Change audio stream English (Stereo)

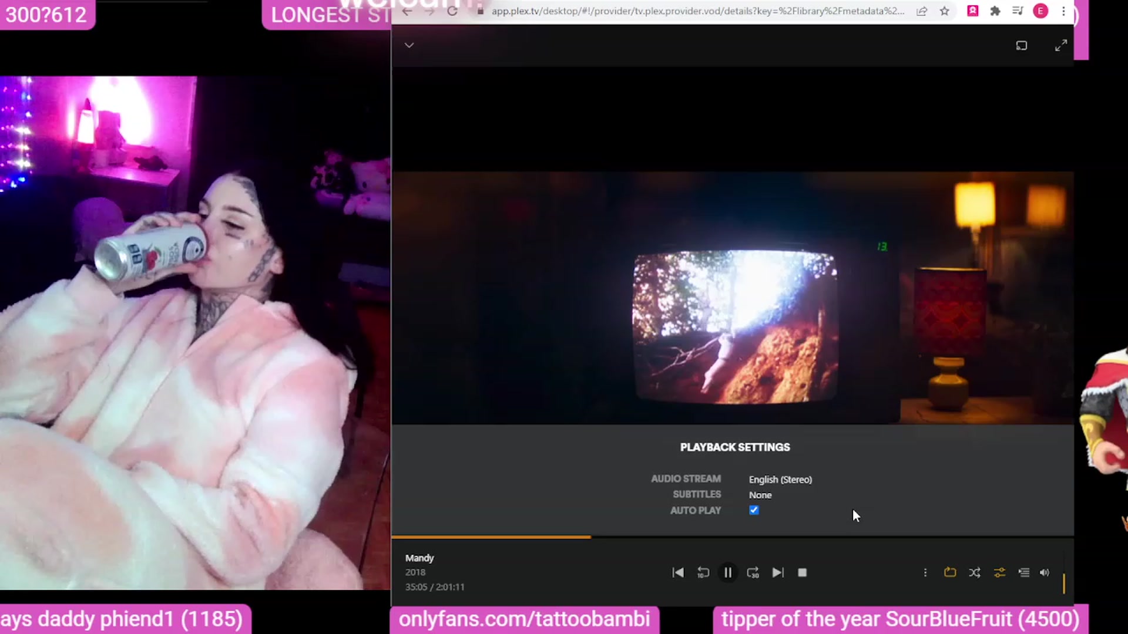(x=780, y=480)
